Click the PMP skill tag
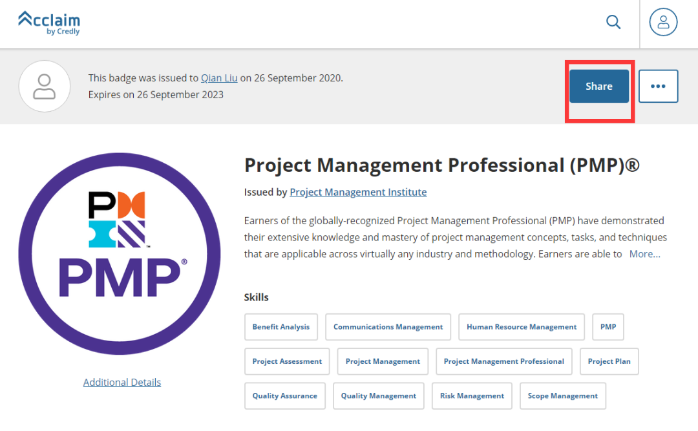This screenshot has width=698, height=431. [x=608, y=327]
